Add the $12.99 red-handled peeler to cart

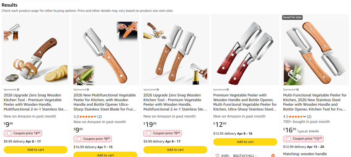(245, 142)
